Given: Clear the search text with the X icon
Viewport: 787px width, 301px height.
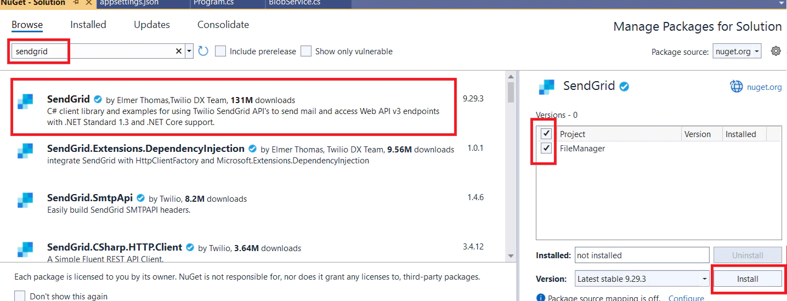Looking at the screenshot, I should coord(179,51).
